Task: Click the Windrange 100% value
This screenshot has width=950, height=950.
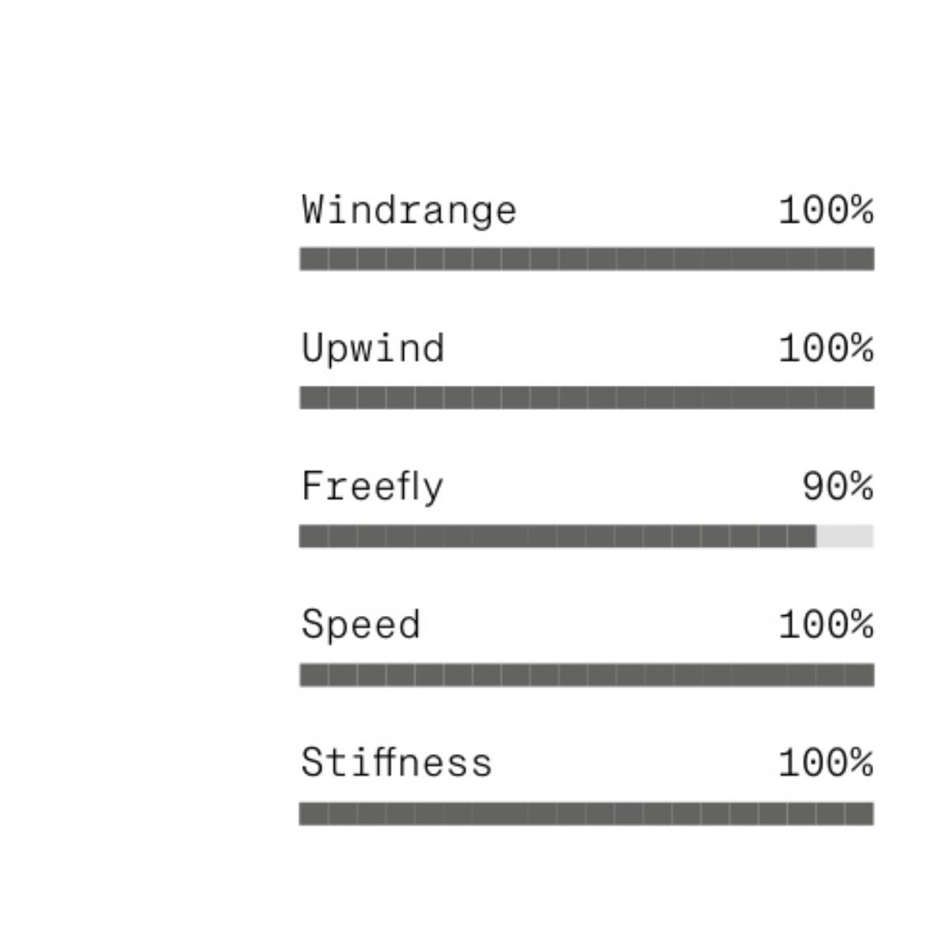Action: tap(826, 211)
